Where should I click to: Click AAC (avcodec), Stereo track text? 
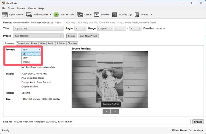[33, 78]
